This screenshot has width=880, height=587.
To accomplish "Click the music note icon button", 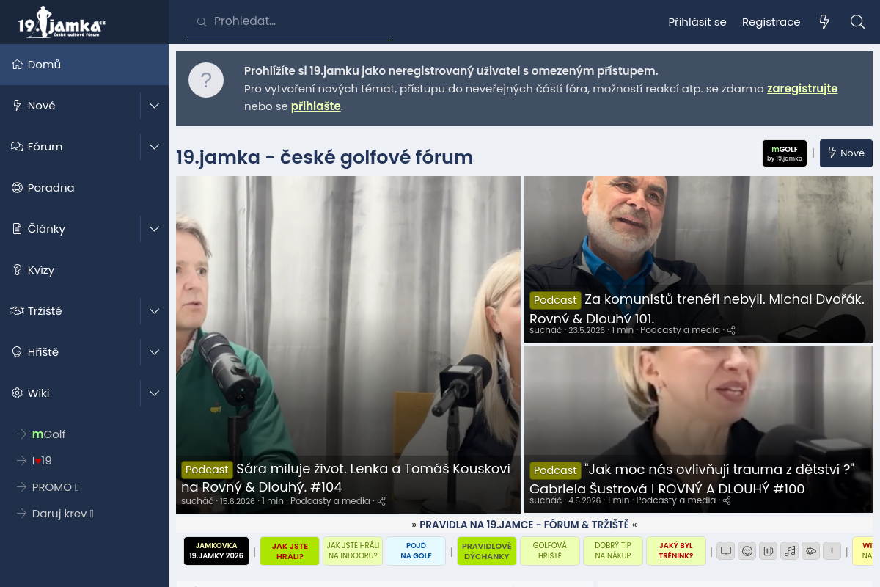I will click(x=789, y=551).
